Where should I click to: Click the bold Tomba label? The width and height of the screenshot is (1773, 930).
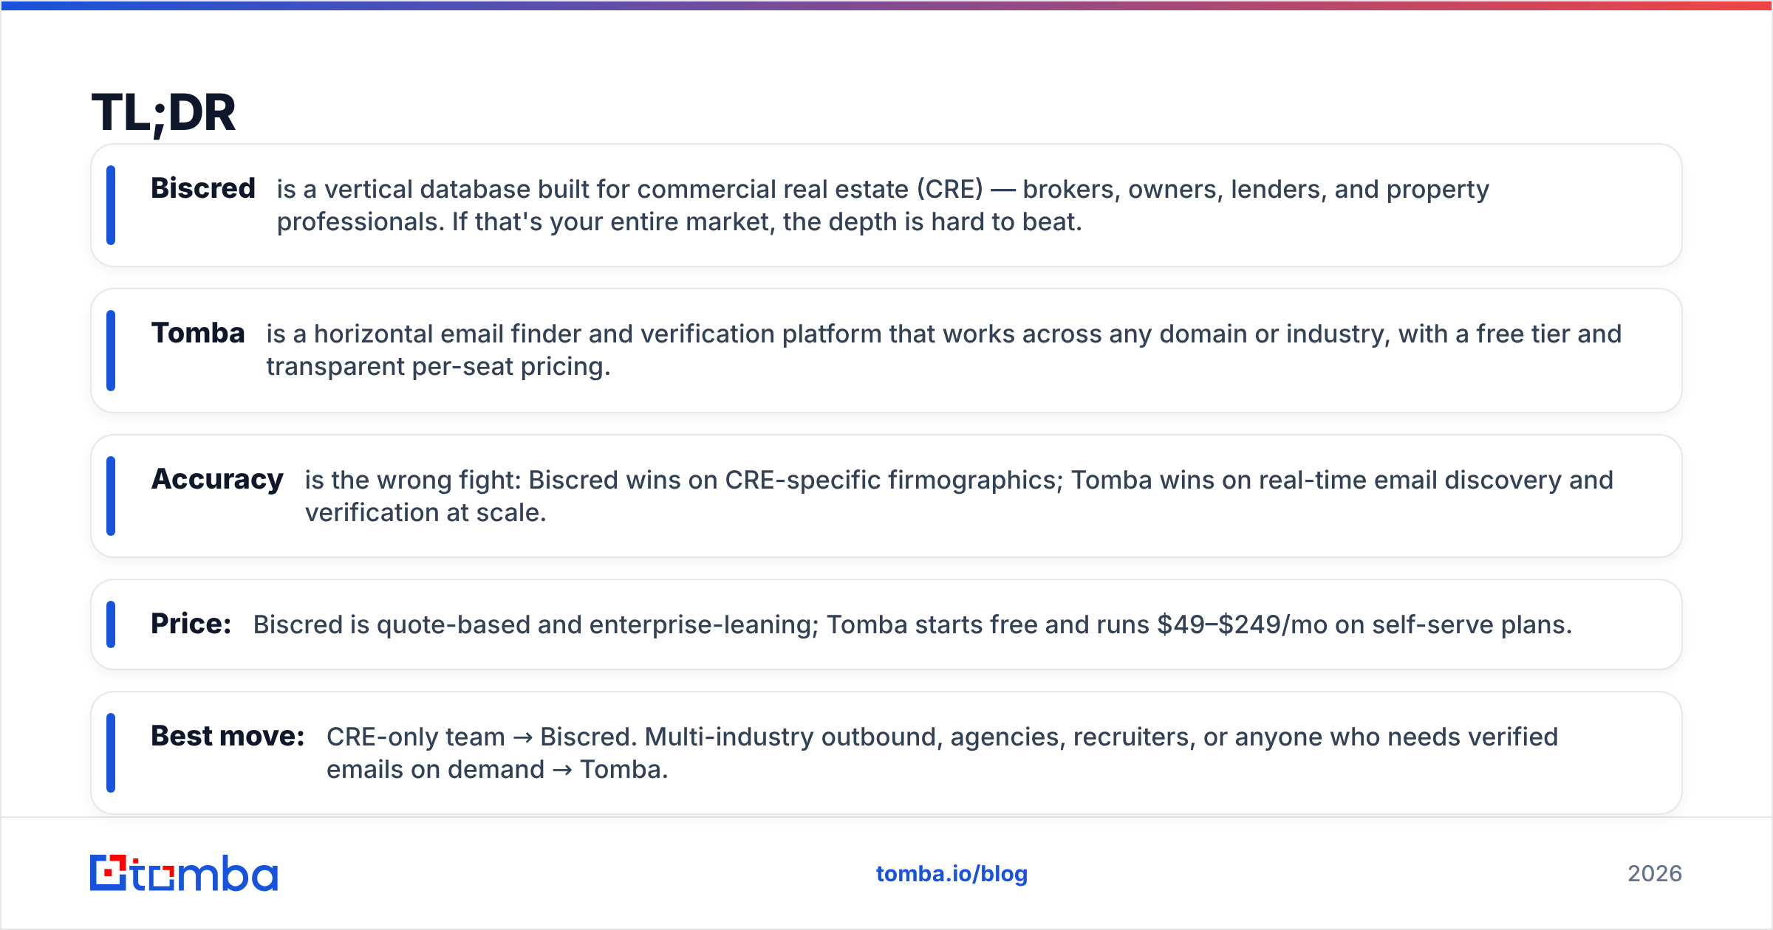198,333
